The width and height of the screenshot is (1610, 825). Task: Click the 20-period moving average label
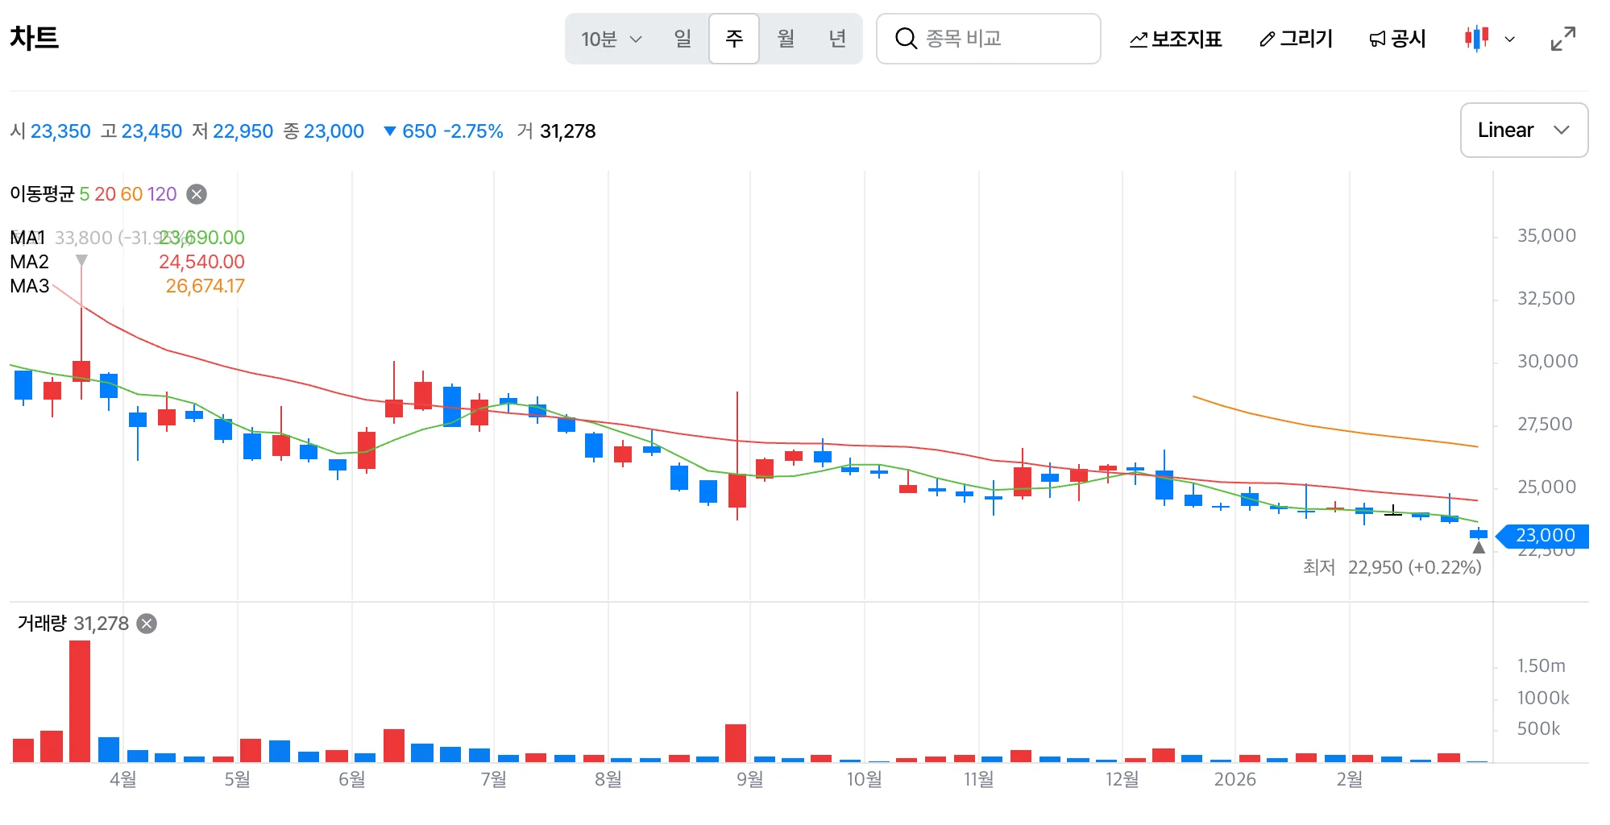(x=105, y=194)
